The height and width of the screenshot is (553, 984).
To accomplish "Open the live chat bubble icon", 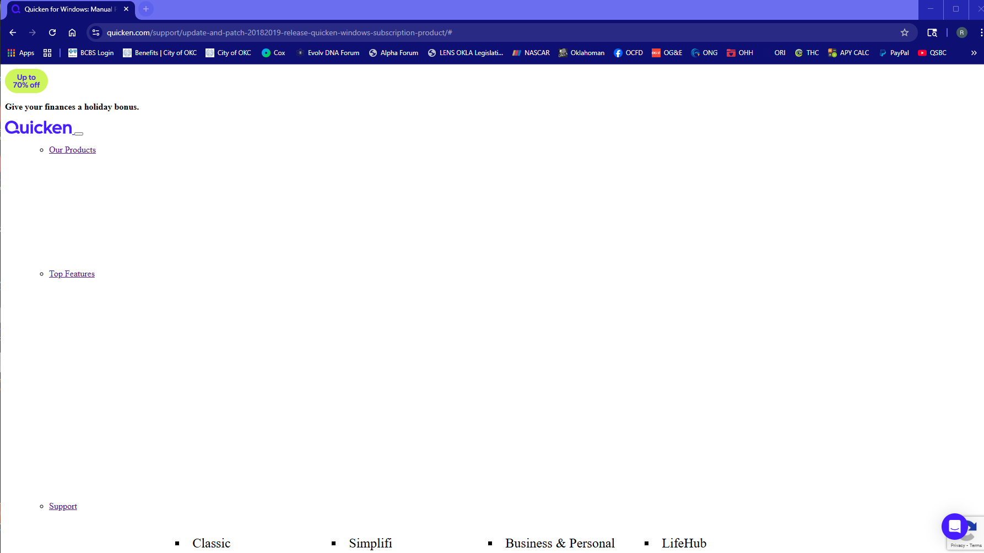I will (955, 527).
